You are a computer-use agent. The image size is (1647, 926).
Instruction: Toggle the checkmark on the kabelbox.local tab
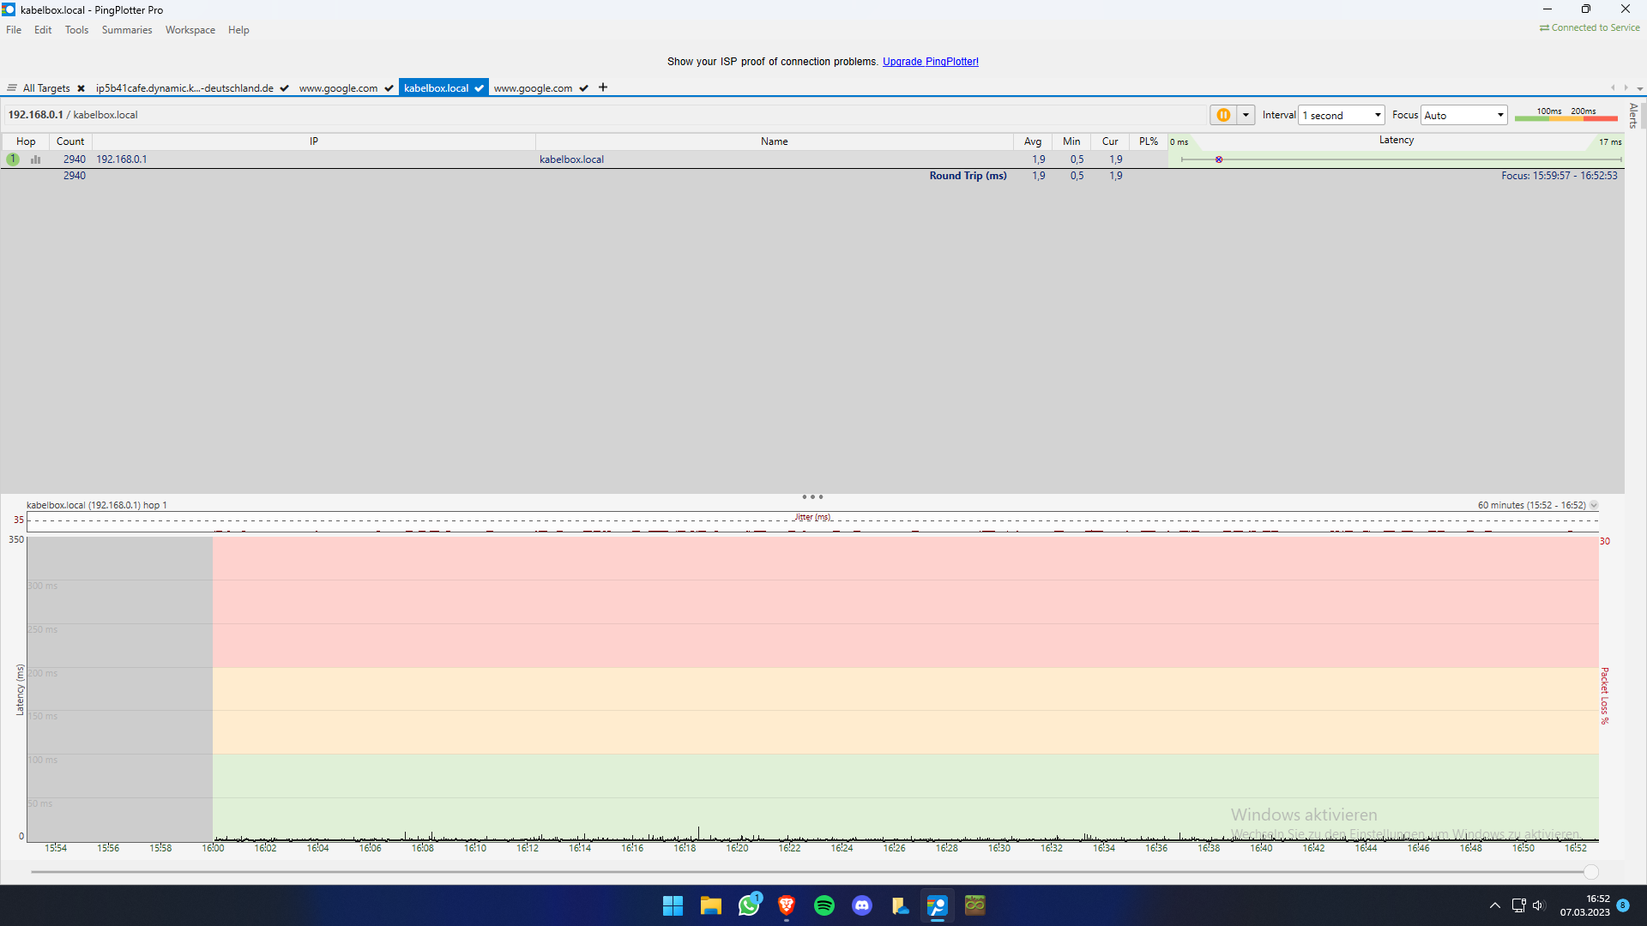tap(480, 87)
